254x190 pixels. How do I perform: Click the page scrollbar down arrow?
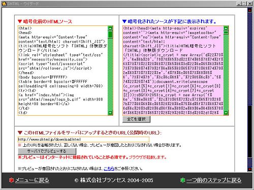tap(250, 169)
